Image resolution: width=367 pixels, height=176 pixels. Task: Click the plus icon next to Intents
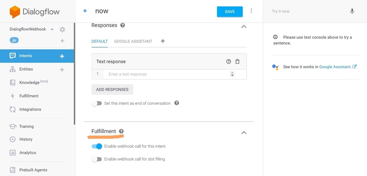point(62,56)
